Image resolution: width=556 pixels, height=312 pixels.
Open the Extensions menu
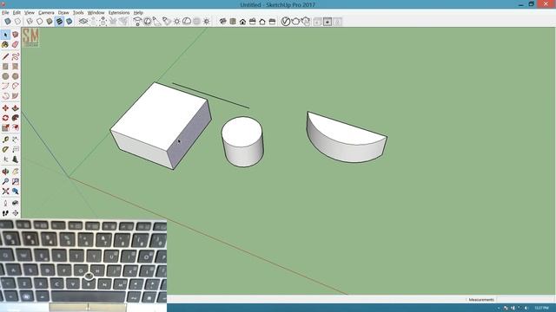click(x=119, y=12)
